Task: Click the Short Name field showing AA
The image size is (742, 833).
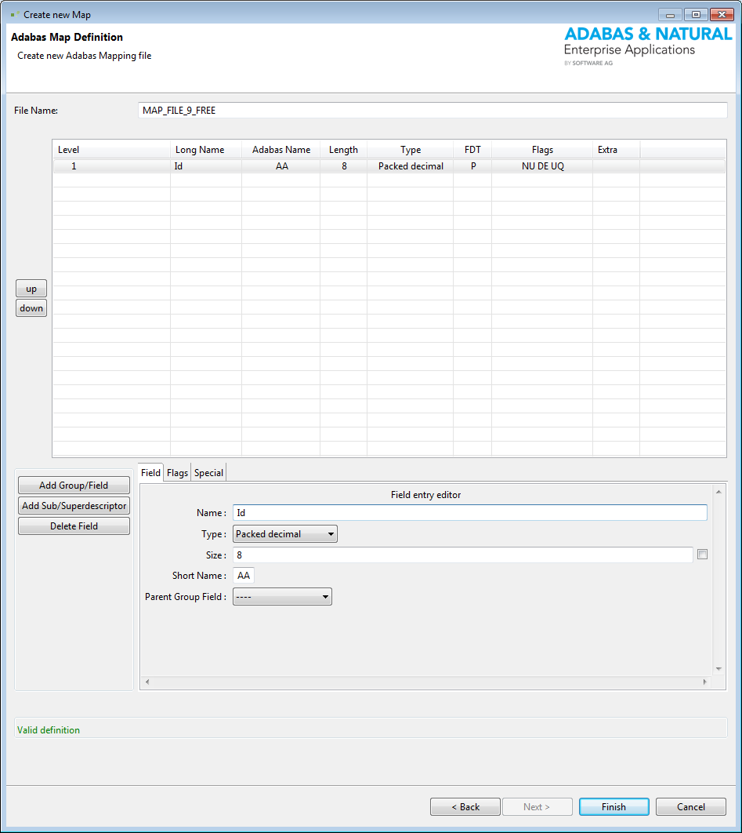Action: tap(243, 575)
